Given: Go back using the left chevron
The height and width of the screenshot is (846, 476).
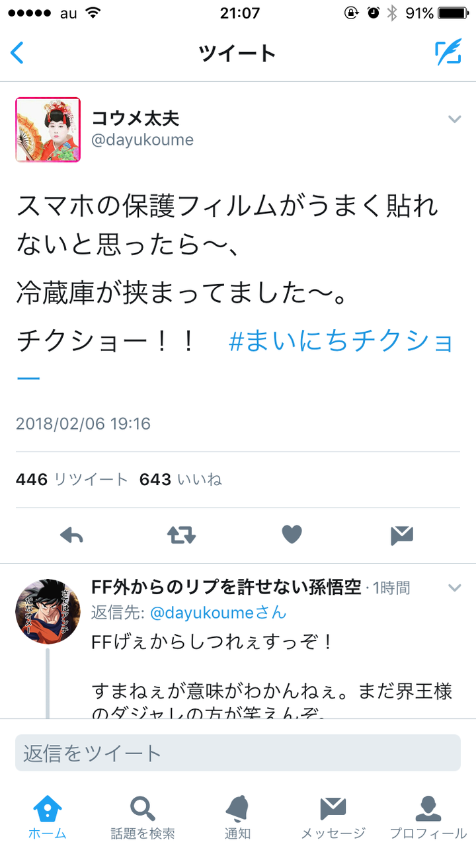Looking at the screenshot, I should coord(17,53).
